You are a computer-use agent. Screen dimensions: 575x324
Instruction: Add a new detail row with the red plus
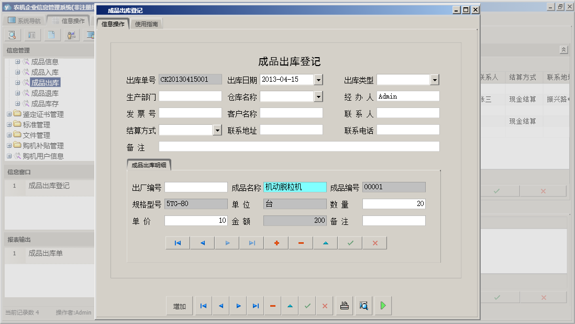point(276,243)
